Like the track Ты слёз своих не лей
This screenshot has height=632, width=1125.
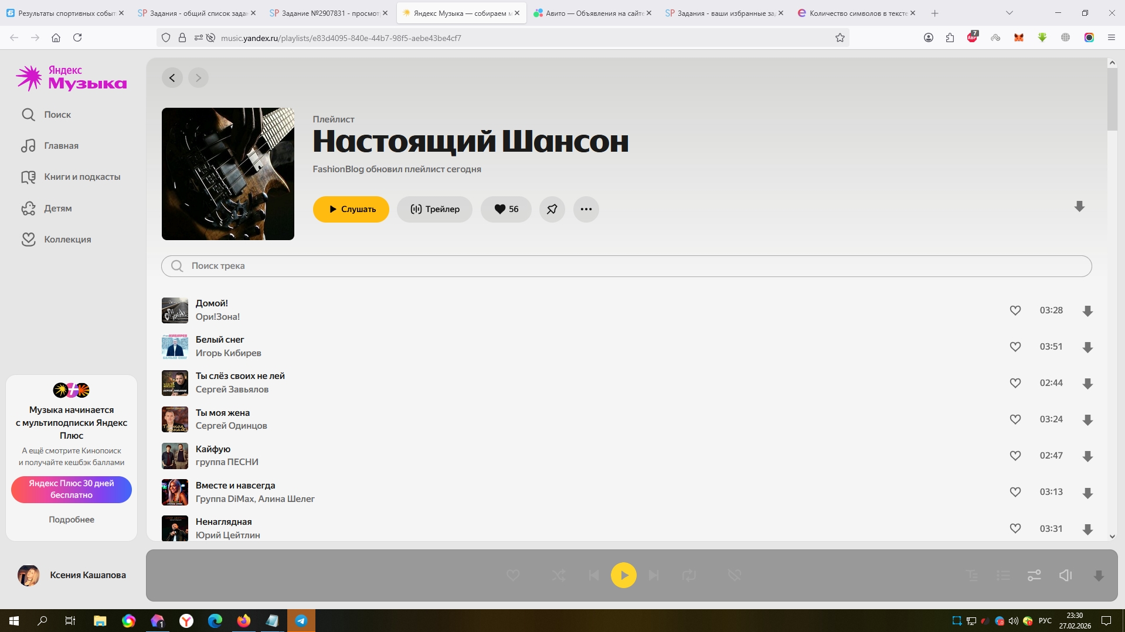point(1015,383)
